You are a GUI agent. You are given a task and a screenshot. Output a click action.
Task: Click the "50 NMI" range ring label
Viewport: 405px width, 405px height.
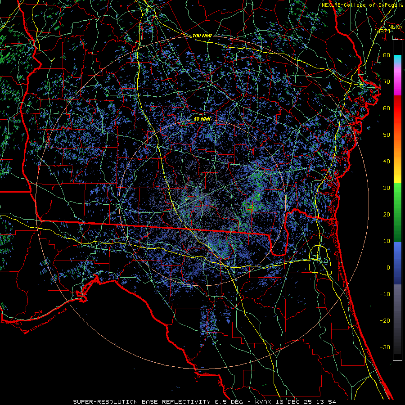click(202, 119)
